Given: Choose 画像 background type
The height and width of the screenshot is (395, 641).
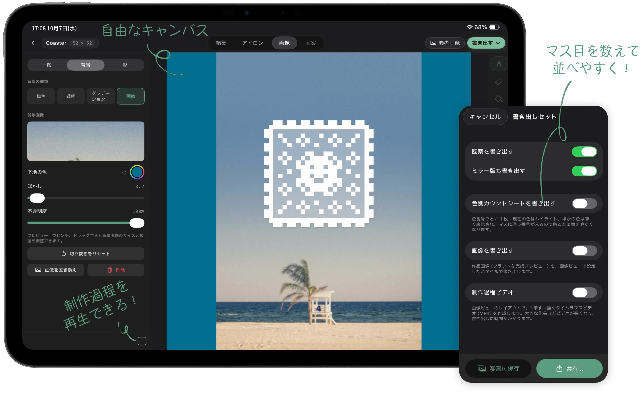Looking at the screenshot, I should [131, 96].
